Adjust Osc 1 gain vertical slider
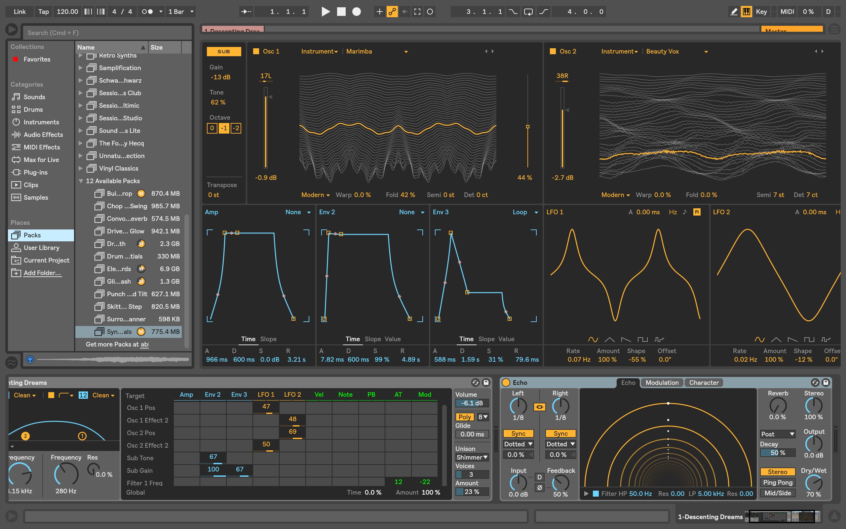Screen dimensions: 846x529 [266, 128]
